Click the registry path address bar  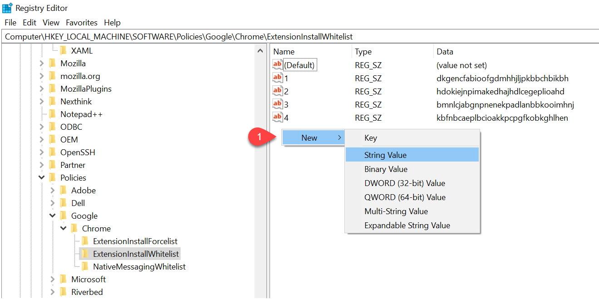click(x=299, y=36)
